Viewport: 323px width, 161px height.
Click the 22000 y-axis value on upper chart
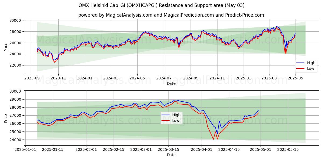(16, 65)
